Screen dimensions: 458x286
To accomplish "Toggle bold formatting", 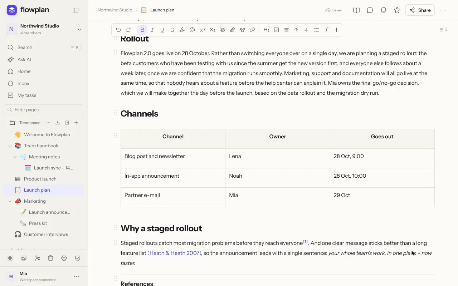I will coord(142,30).
